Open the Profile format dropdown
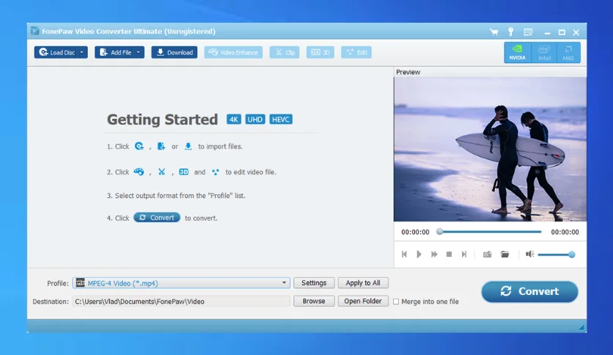 tap(181, 283)
